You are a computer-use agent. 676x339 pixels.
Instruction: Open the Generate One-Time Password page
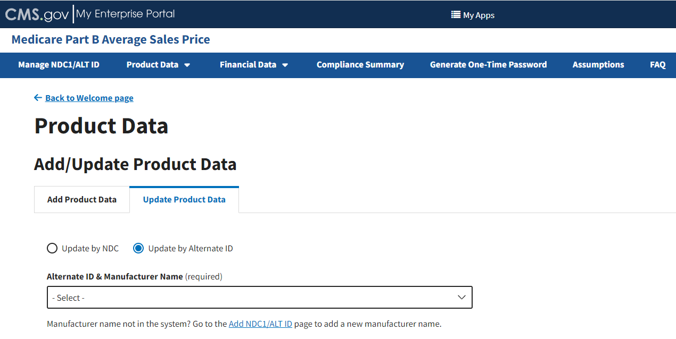(x=488, y=65)
